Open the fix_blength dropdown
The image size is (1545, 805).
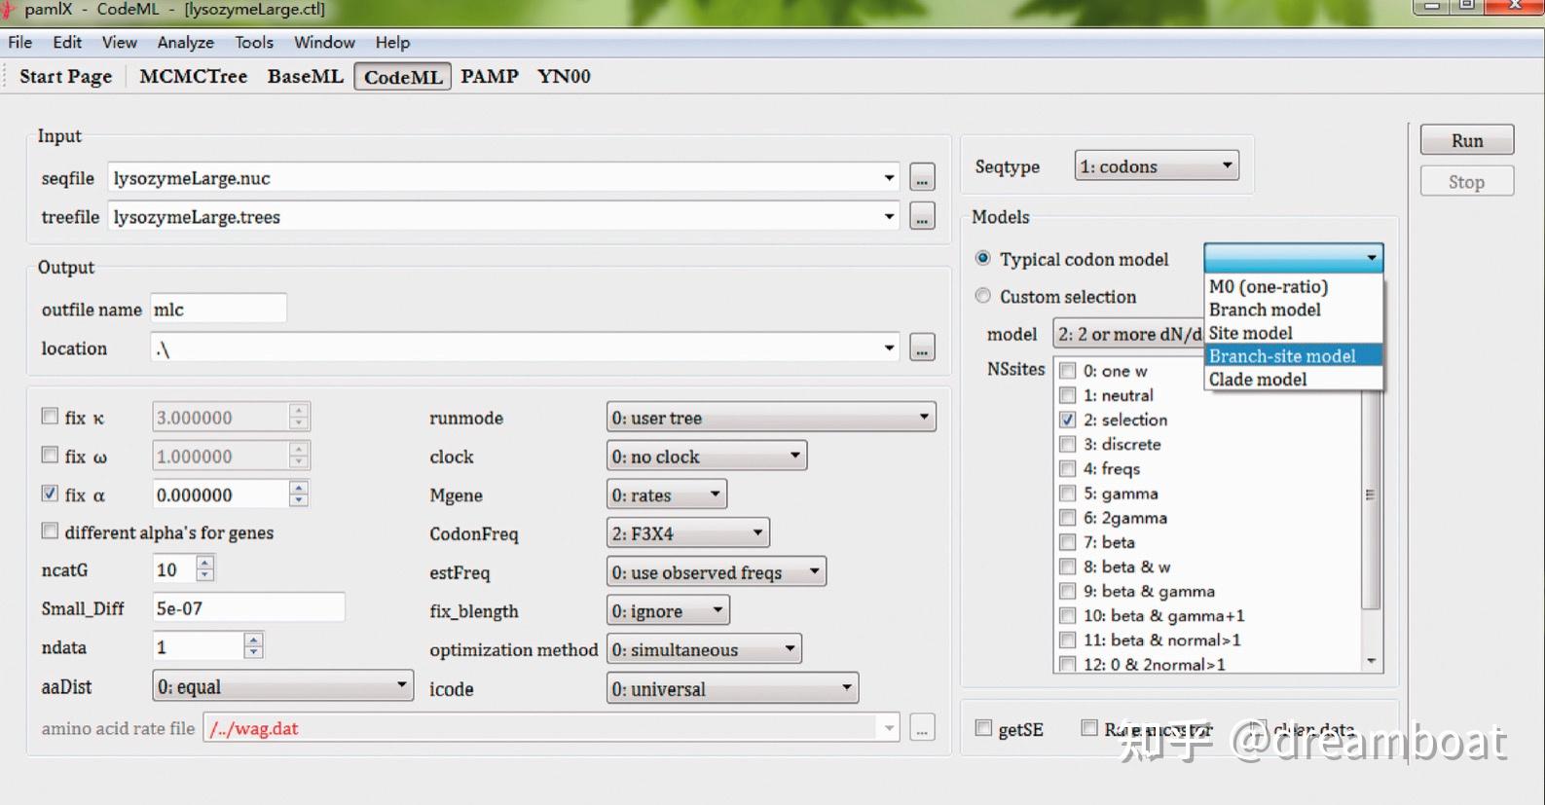point(668,611)
